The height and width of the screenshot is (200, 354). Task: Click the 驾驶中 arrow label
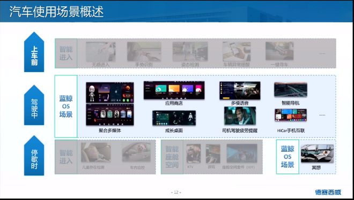coord(34,105)
